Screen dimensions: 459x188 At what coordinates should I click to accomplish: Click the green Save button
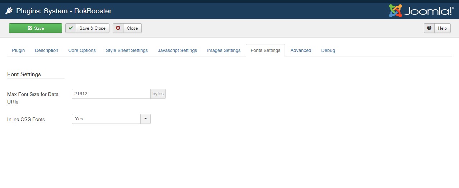coord(36,28)
